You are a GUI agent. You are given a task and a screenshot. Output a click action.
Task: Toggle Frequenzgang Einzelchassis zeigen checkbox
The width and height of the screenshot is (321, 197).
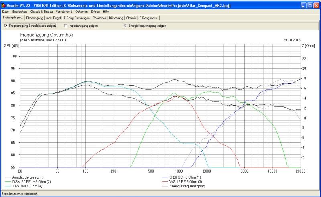[5, 26]
